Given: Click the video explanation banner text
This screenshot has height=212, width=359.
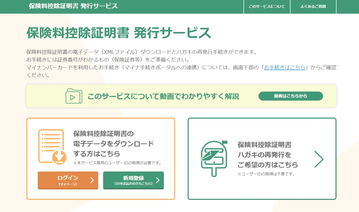Looking at the screenshot, I should click(x=163, y=96).
